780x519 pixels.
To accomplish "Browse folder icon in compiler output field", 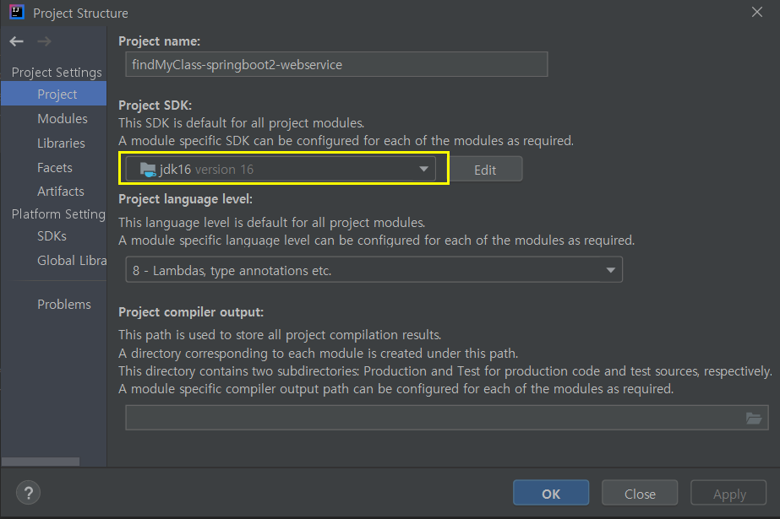I will tap(754, 419).
